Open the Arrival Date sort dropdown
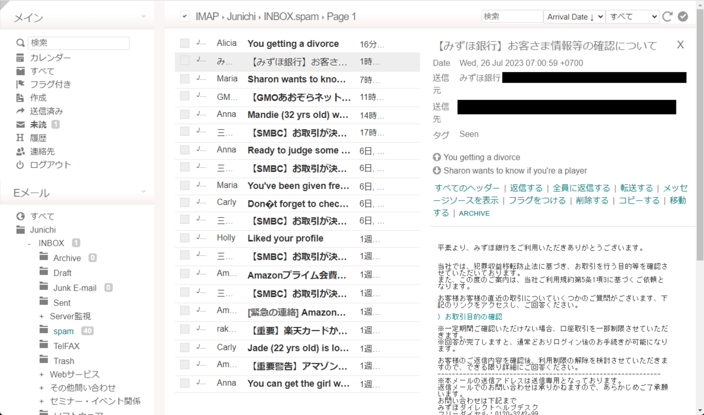Screen dimensions: 704x415 point(574,16)
